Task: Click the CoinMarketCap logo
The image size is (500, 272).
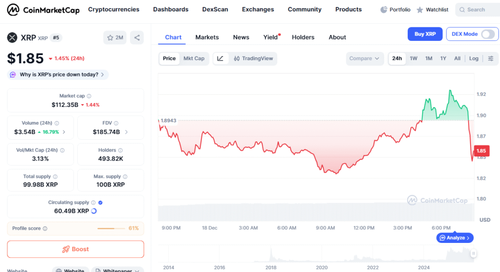Action: (43, 10)
